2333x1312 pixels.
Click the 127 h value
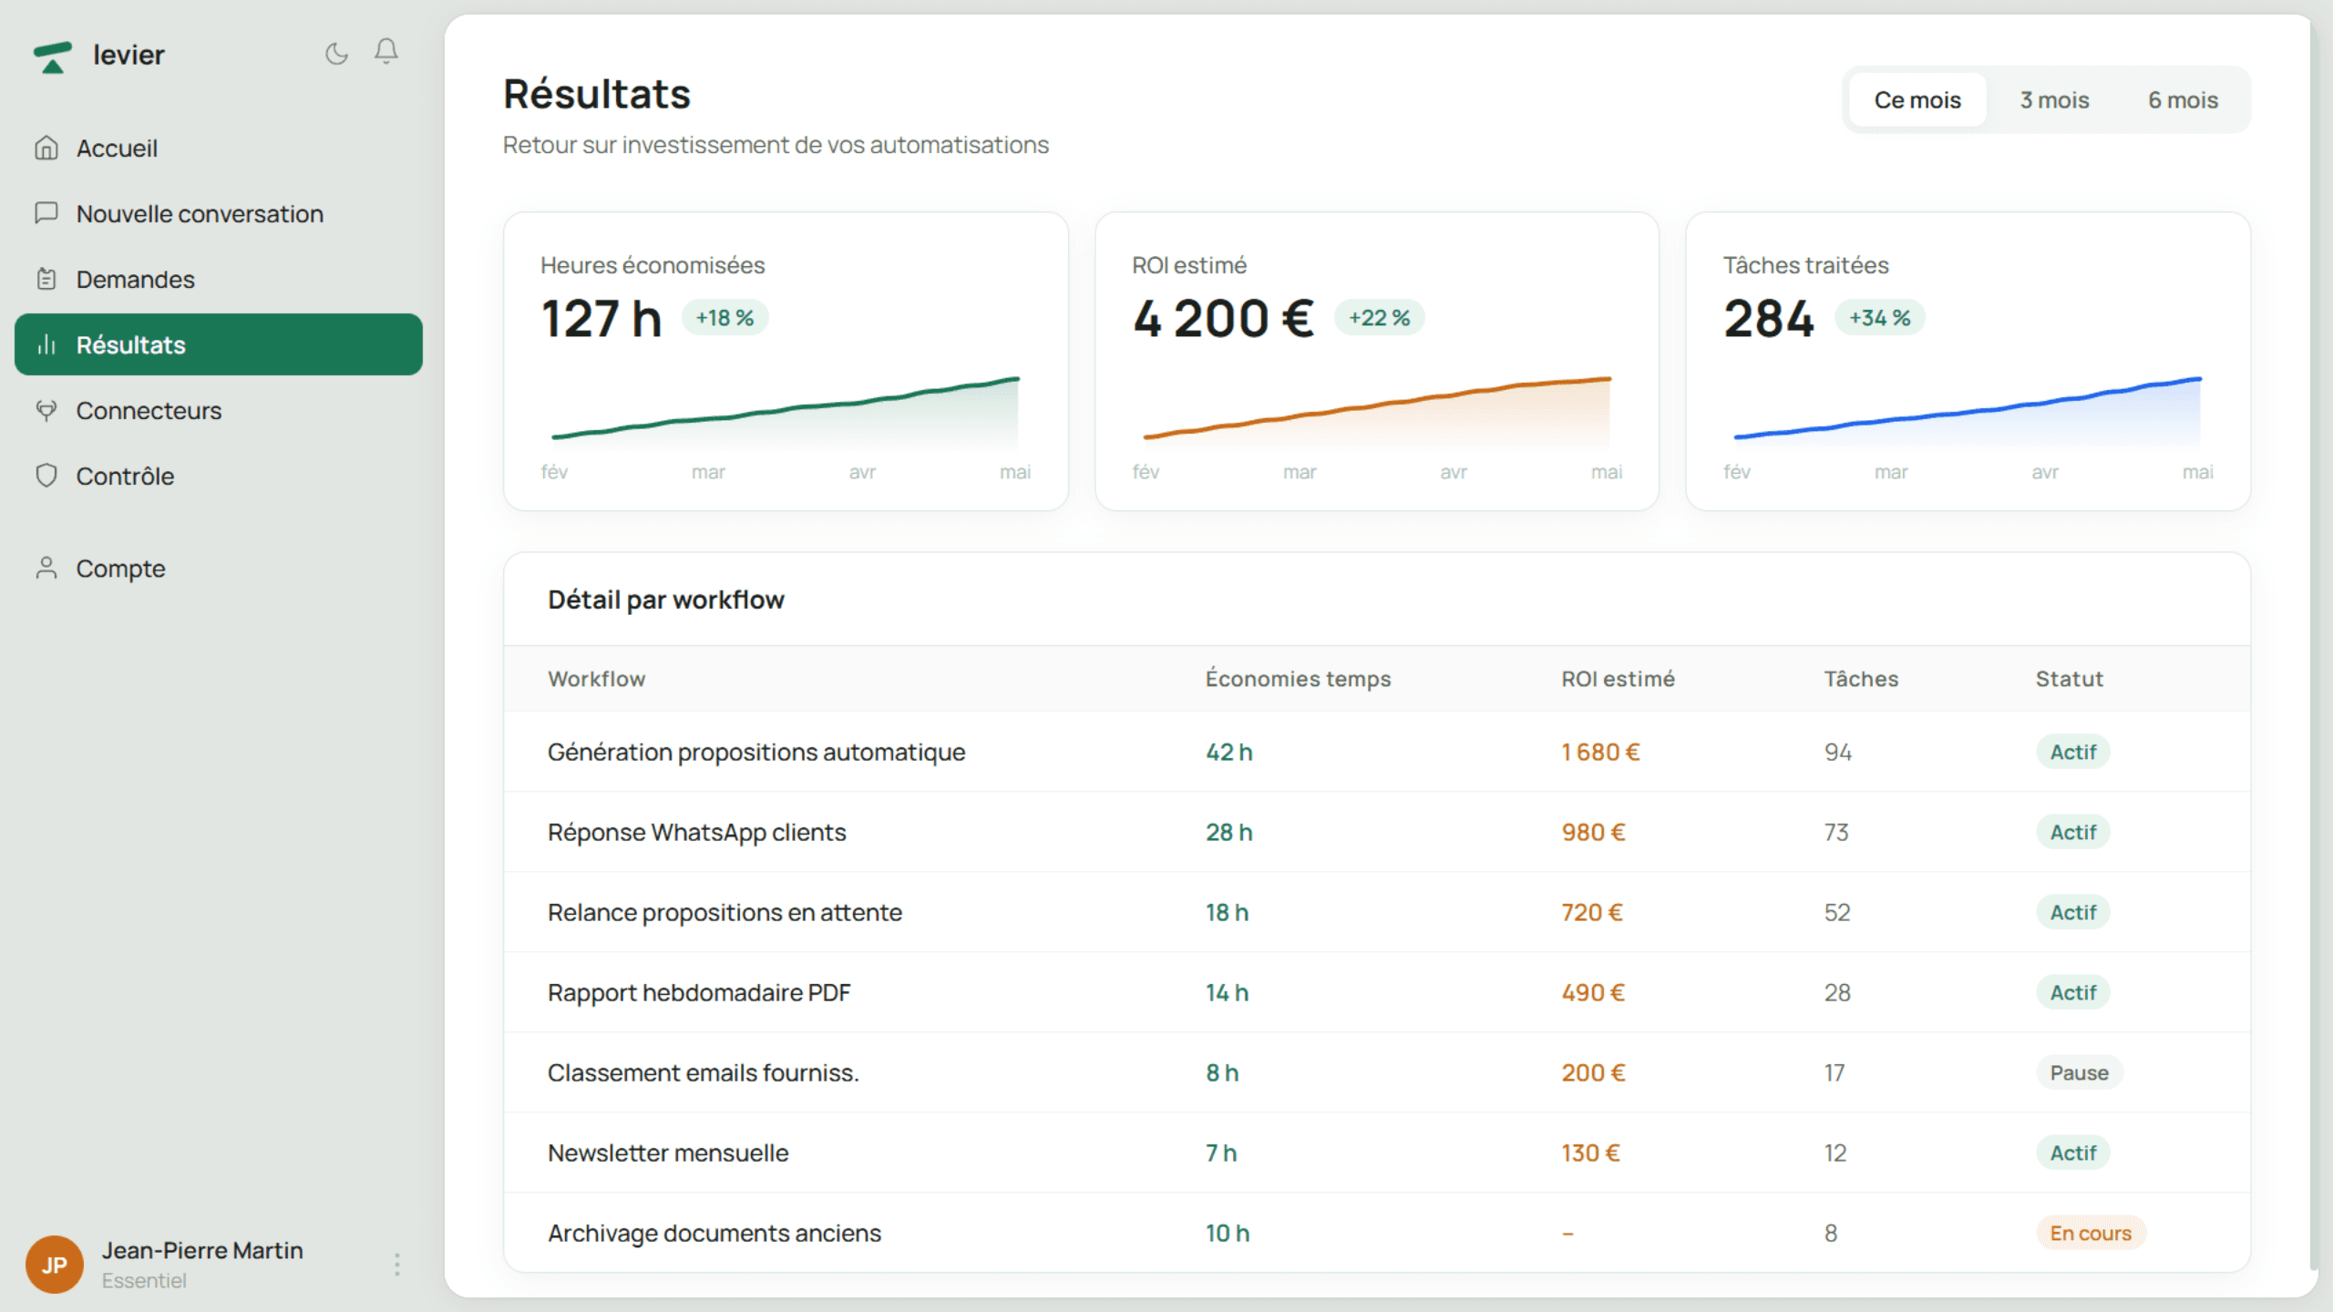[601, 319]
